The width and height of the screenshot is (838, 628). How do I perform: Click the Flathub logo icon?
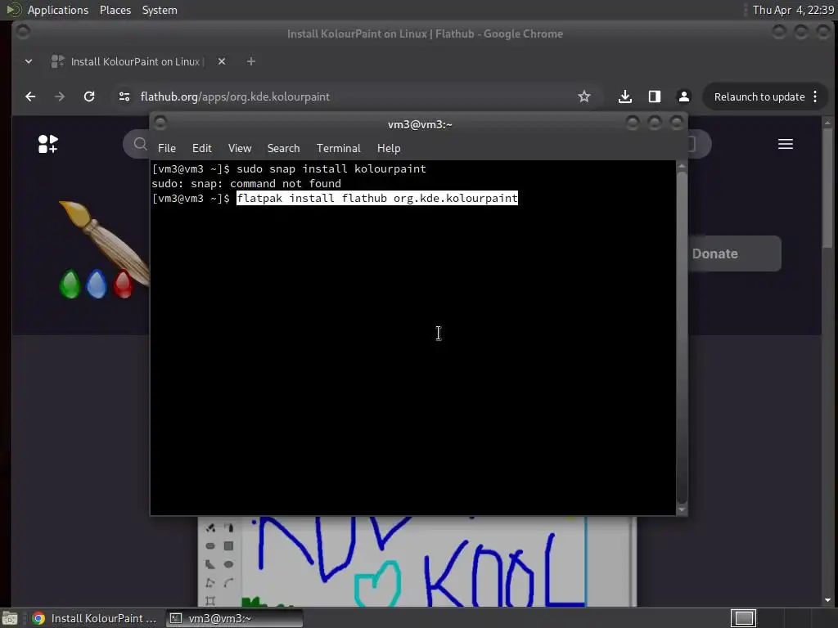(x=47, y=144)
